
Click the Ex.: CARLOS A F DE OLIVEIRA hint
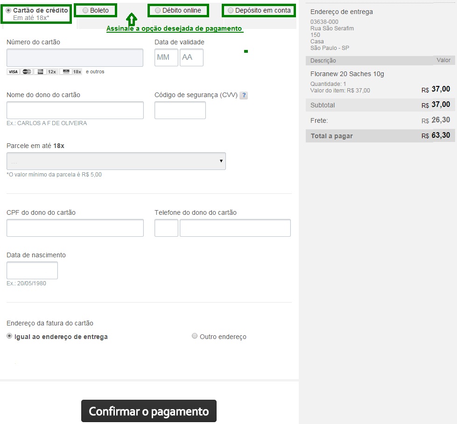pos(47,123)
